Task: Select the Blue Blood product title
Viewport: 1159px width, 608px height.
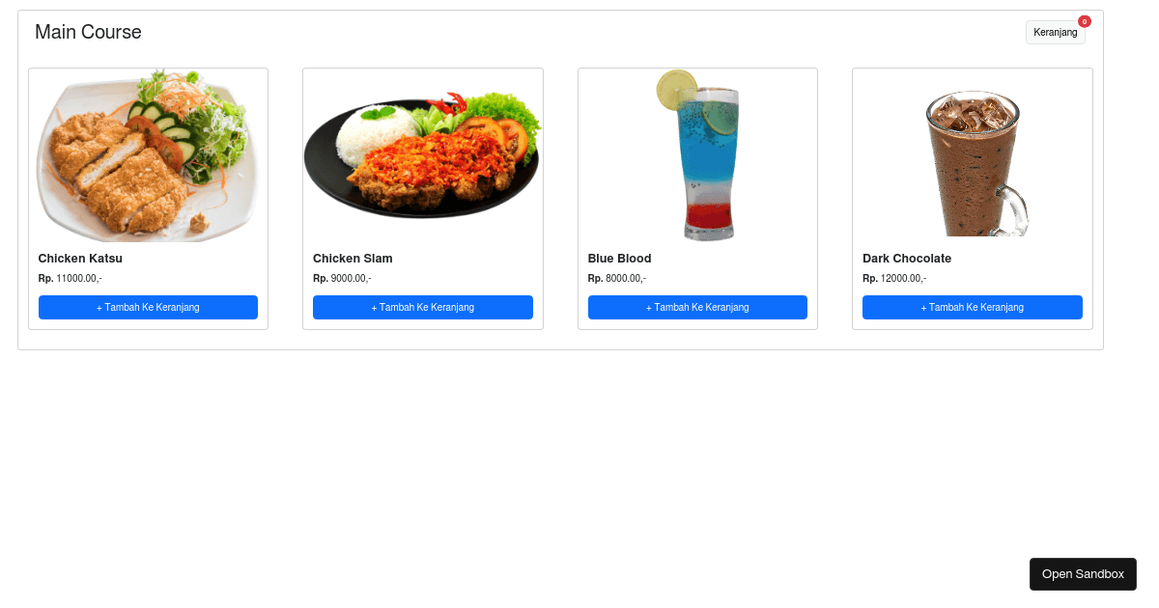Action: click(619, 259)
